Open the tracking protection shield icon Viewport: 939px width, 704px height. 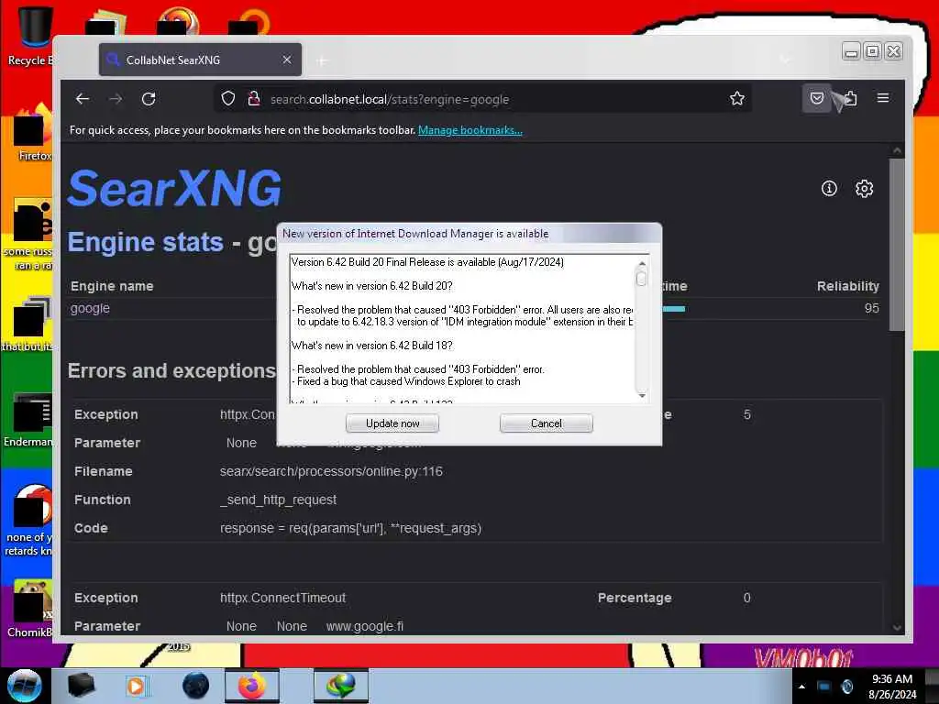click(x=228, y=98)
